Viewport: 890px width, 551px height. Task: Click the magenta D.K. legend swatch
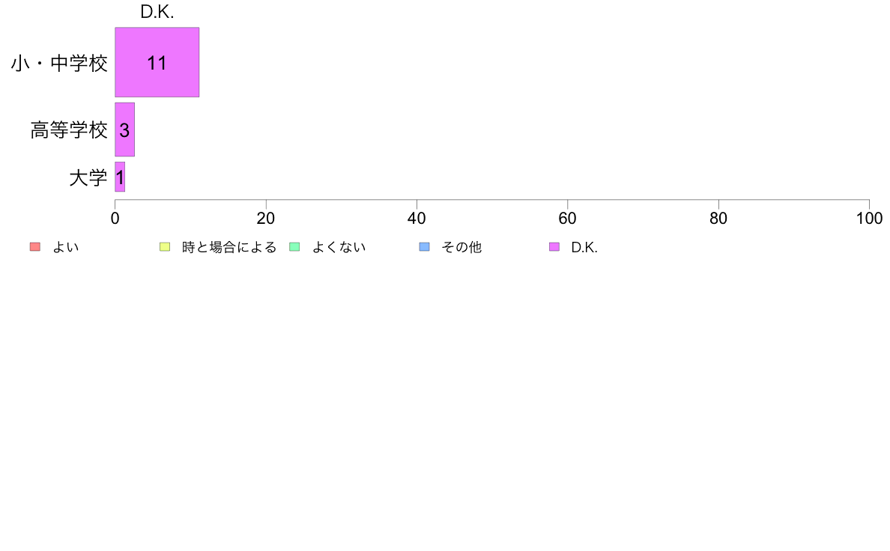(554, 247)
